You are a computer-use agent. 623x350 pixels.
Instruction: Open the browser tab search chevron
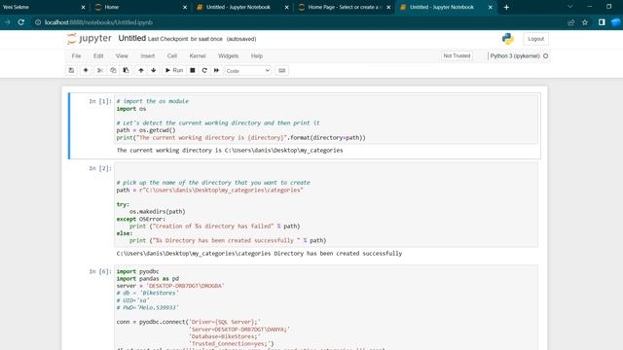pos(570,7)
